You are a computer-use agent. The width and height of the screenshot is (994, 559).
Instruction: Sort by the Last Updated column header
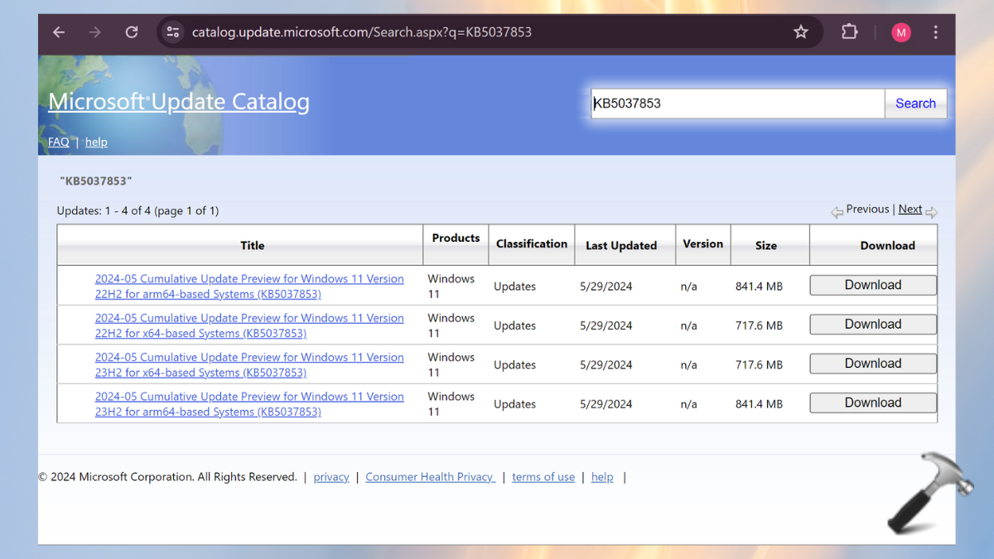click(621, 245)
